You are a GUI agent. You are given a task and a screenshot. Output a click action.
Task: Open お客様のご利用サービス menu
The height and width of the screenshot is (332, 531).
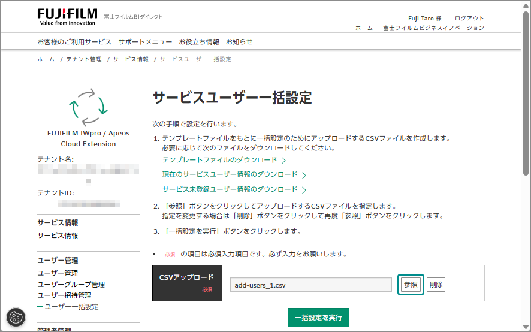(x=74, y=42)
